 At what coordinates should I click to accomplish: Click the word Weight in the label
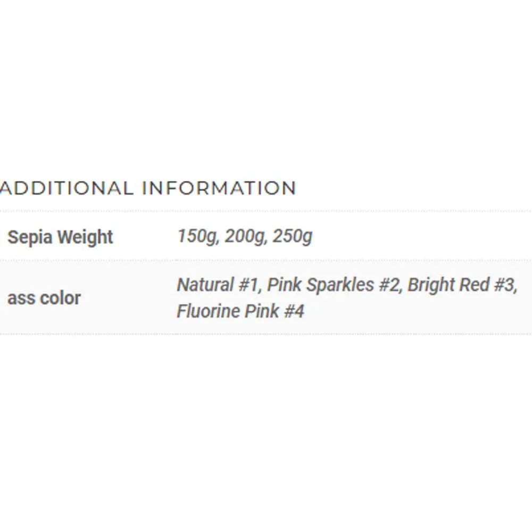pyautogui.click(x=85, y=237)
